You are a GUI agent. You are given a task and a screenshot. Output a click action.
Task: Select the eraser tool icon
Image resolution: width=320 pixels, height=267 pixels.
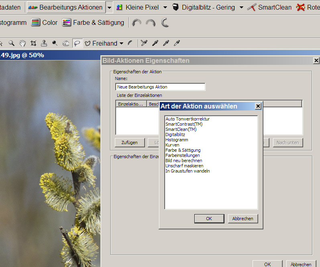[x=66, y=43]
